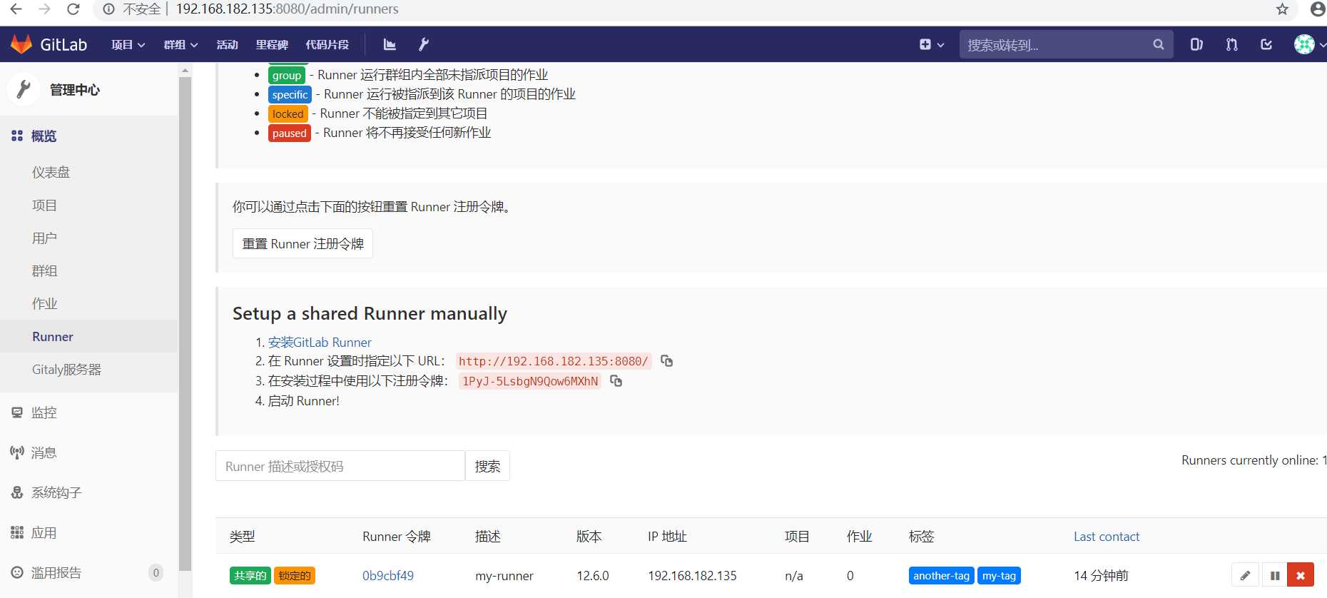
Task: Click the URL http://192.168.182.135:8080/ code text
Action: point(554,361)
